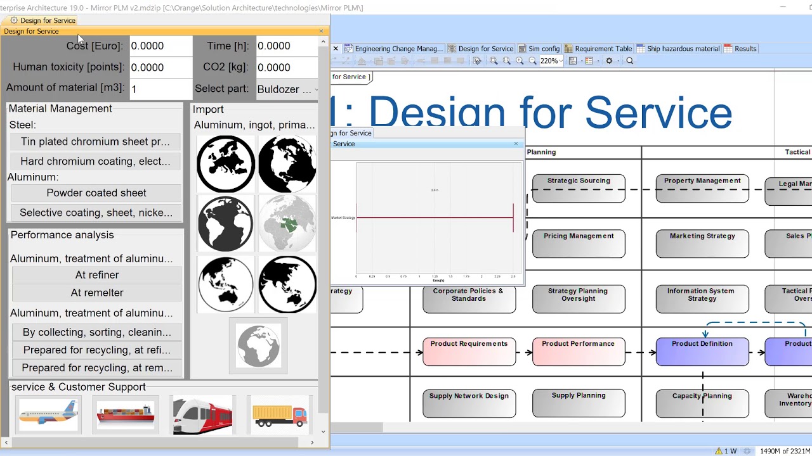The image size is (812, 456).
Task: Click the zoom in magnifier icon
Action: (x=520, y=61)
